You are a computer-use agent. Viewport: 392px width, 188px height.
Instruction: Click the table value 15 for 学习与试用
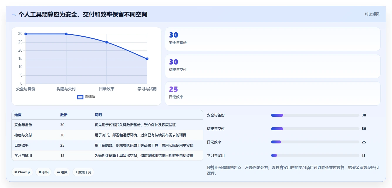[62, 156]
